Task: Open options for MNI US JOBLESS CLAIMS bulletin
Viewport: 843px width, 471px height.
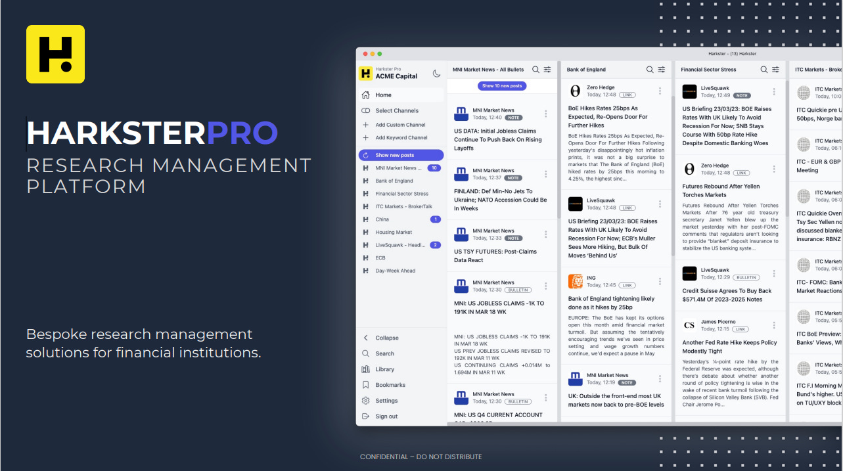Action: coord(546,286)
